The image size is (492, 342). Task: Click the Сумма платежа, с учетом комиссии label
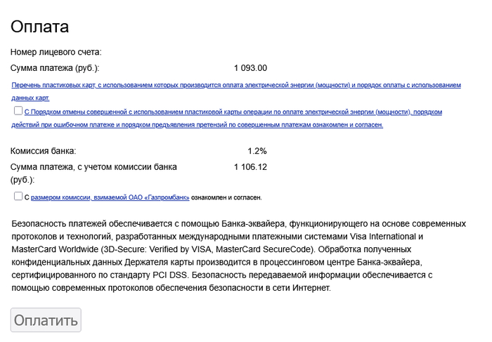93,167
